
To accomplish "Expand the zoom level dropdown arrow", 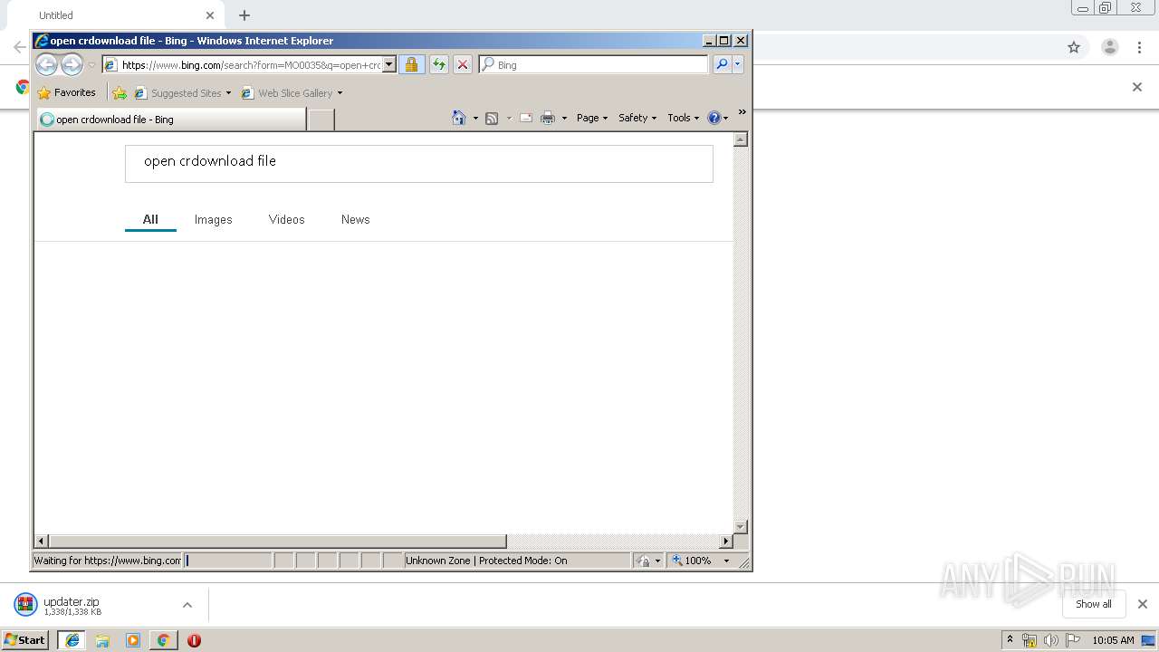I will pos(726,561).
